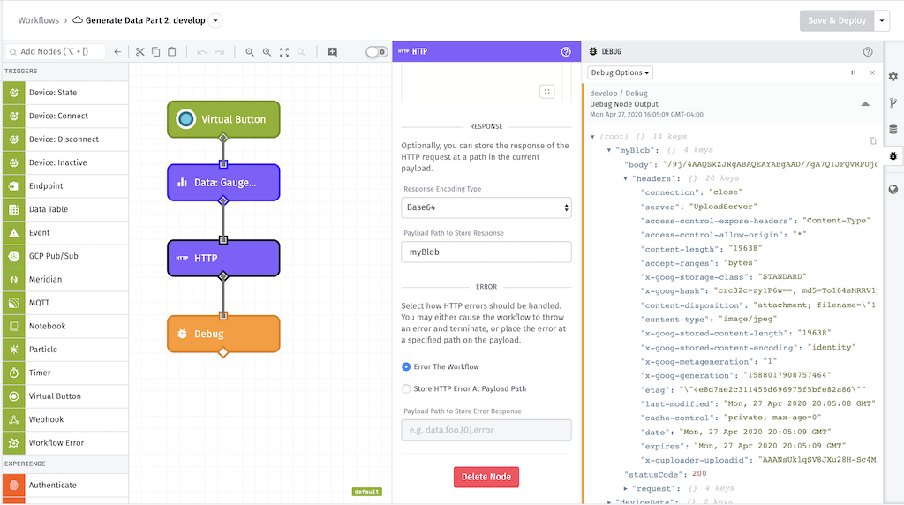Open HTTP node help question icon
The height and width of the screenshot is (505, 904).
pos(566,52)
